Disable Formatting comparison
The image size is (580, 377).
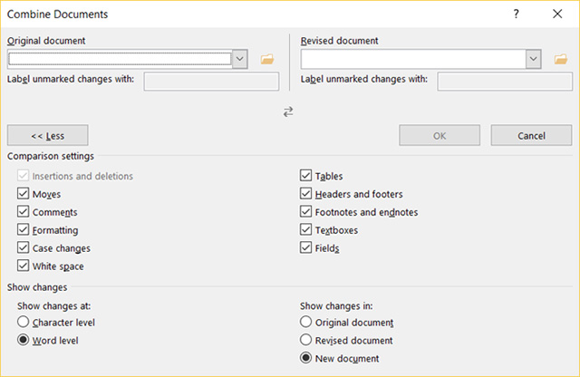[x=23, y=230]
